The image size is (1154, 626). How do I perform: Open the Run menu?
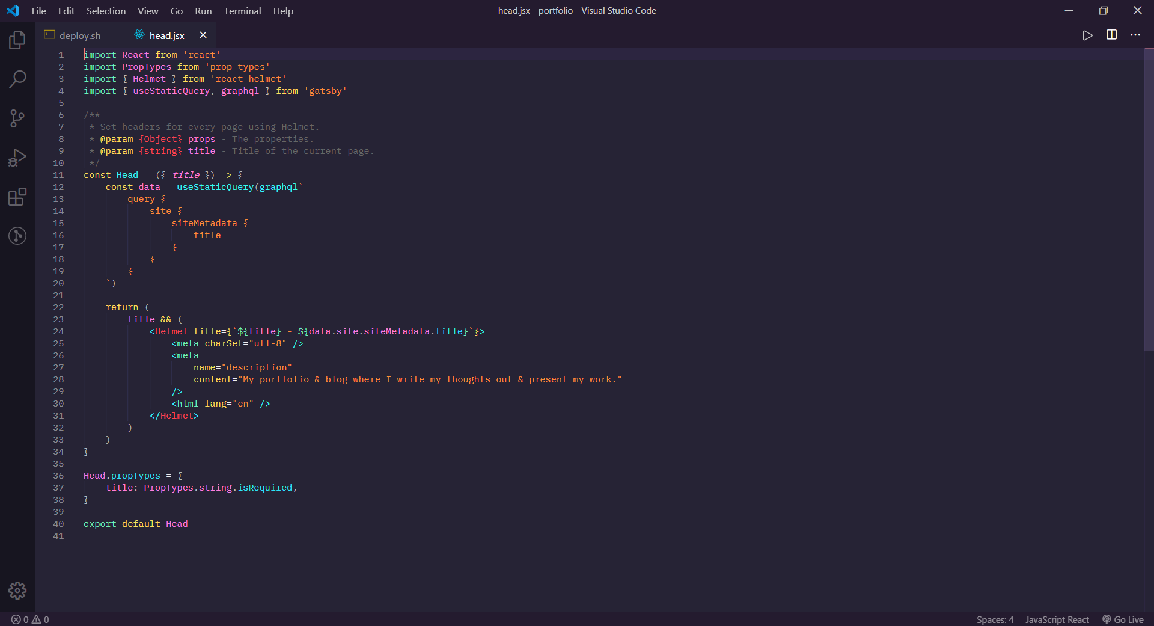[203, 11]
